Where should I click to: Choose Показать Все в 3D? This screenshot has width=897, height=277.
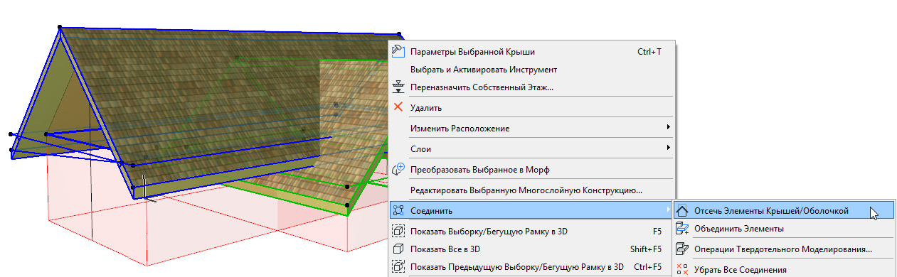pos(531,249)
